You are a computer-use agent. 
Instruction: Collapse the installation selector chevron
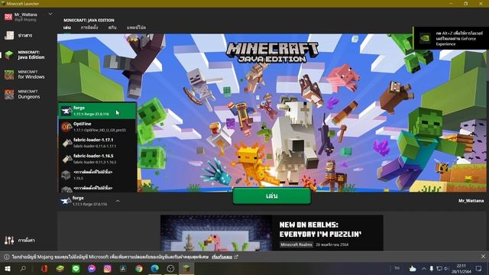point(118,201)
